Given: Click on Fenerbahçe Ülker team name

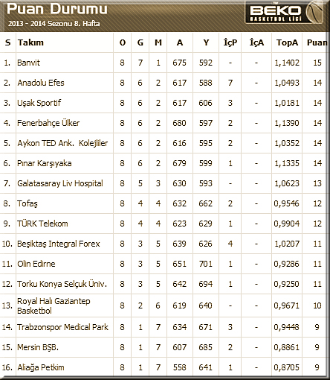Looking at the screenshot, I should (x=48, y=123).
